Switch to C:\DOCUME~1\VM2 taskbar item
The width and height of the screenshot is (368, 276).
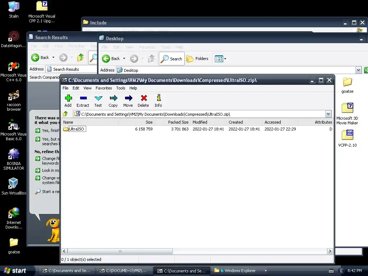click(124, 271)
